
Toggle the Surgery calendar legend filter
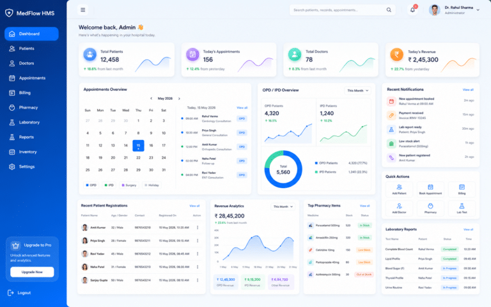coord(129,185)
